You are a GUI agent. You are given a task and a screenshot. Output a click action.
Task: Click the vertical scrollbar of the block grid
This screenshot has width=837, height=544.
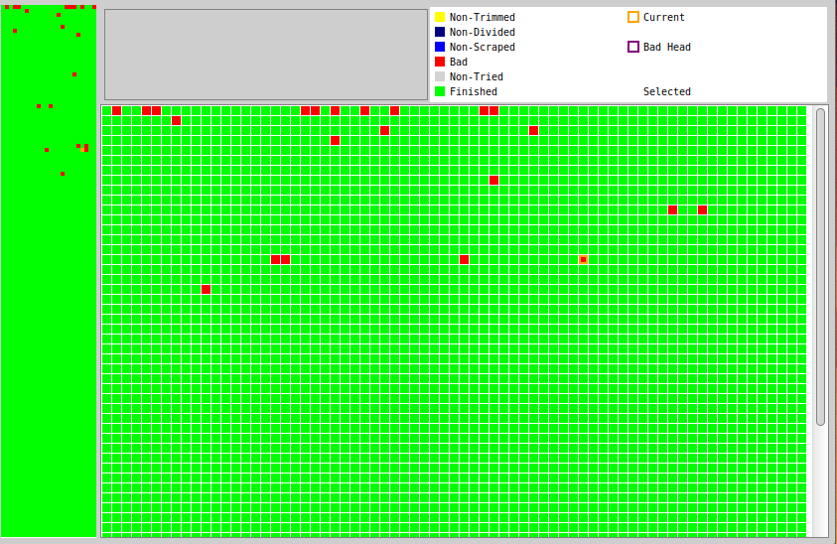click(x=820, y=267)
